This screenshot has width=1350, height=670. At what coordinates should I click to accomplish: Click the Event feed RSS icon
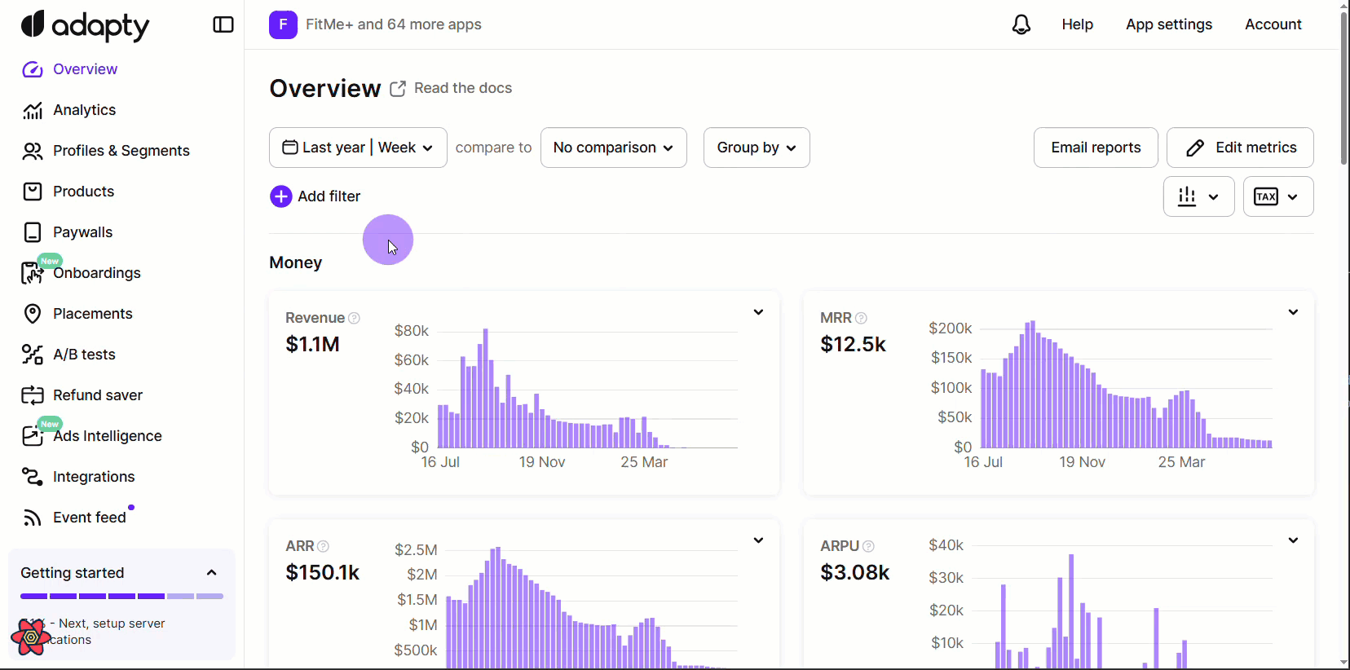(33, 518)
